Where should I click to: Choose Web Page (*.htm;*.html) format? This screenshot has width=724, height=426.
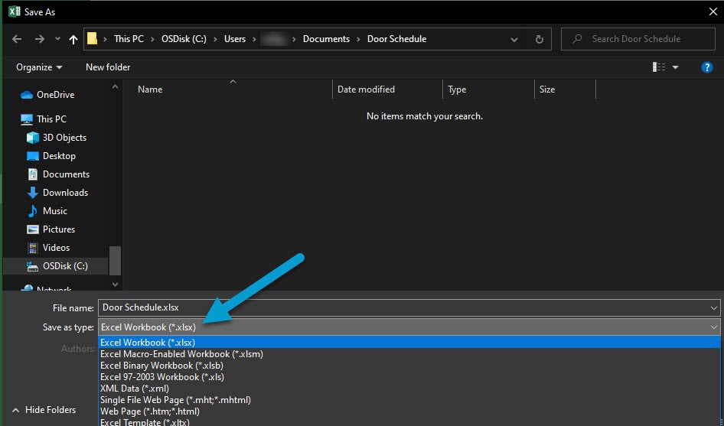tap(409, 411)
